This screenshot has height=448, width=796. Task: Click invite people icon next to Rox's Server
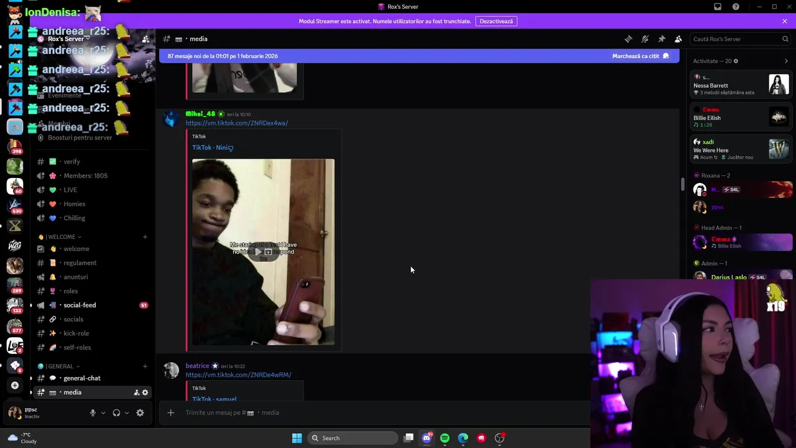(146, 39)
